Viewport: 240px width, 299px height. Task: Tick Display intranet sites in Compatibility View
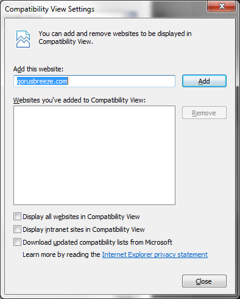pyautogui.click(x=17, y=229)
